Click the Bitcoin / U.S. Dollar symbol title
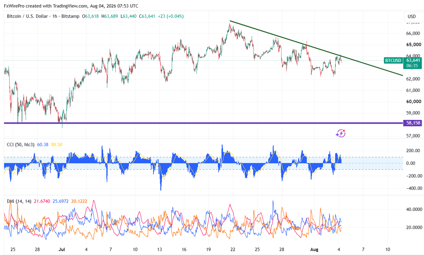The width and height of the screenshot is (424, 255). pyautogui.click(x=27, y=16)
